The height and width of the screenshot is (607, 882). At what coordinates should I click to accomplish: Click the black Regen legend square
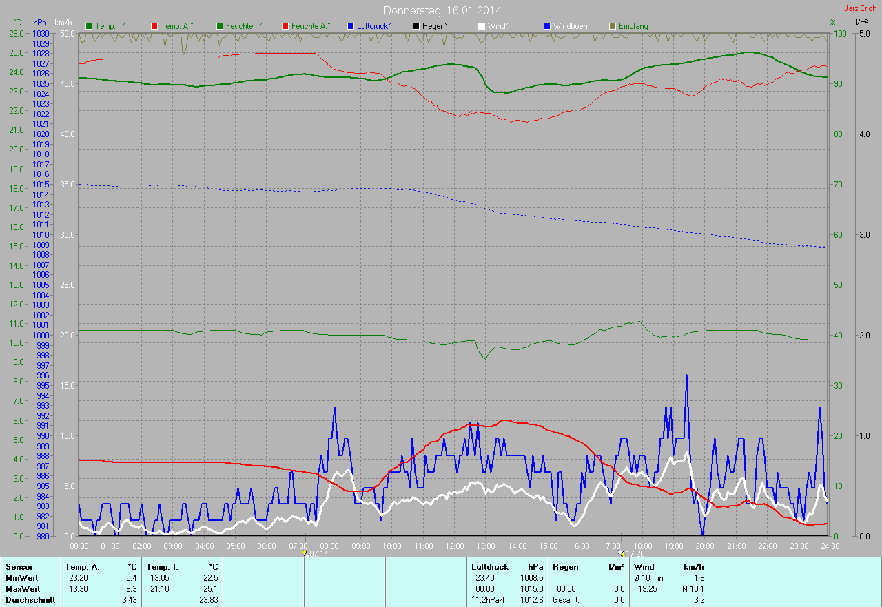coord(416,26)
